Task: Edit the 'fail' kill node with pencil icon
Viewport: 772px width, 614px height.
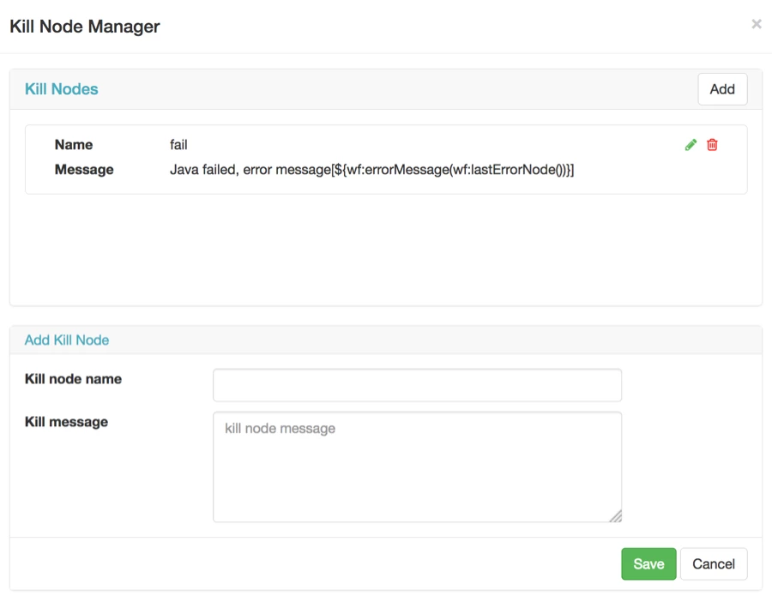Action: [x=691, y=145]
